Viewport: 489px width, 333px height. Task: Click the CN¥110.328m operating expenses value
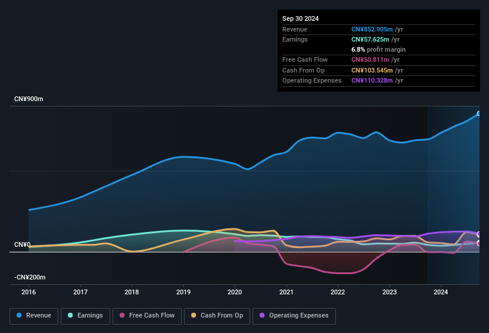pyautogui.click(x=372, y=81)
